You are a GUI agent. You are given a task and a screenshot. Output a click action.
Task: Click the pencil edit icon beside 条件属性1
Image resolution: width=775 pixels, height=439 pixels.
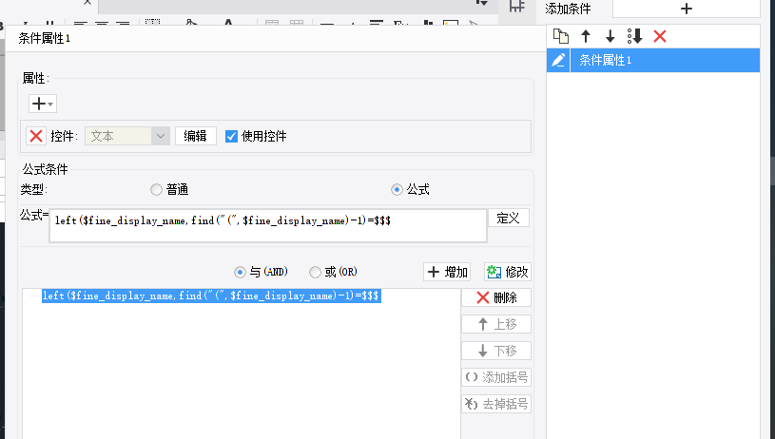(x=558, y=60)
